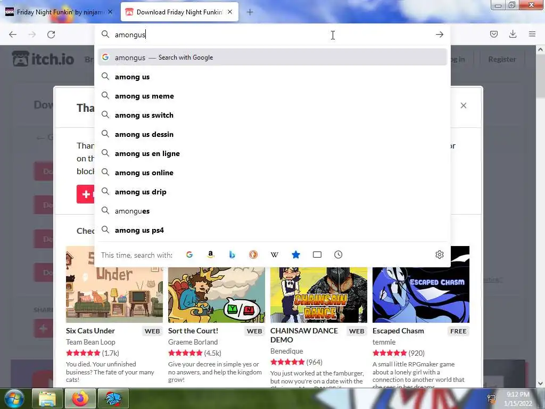
Task: Search this time with DuckDuckGo
Action: [x=253, y=255]
